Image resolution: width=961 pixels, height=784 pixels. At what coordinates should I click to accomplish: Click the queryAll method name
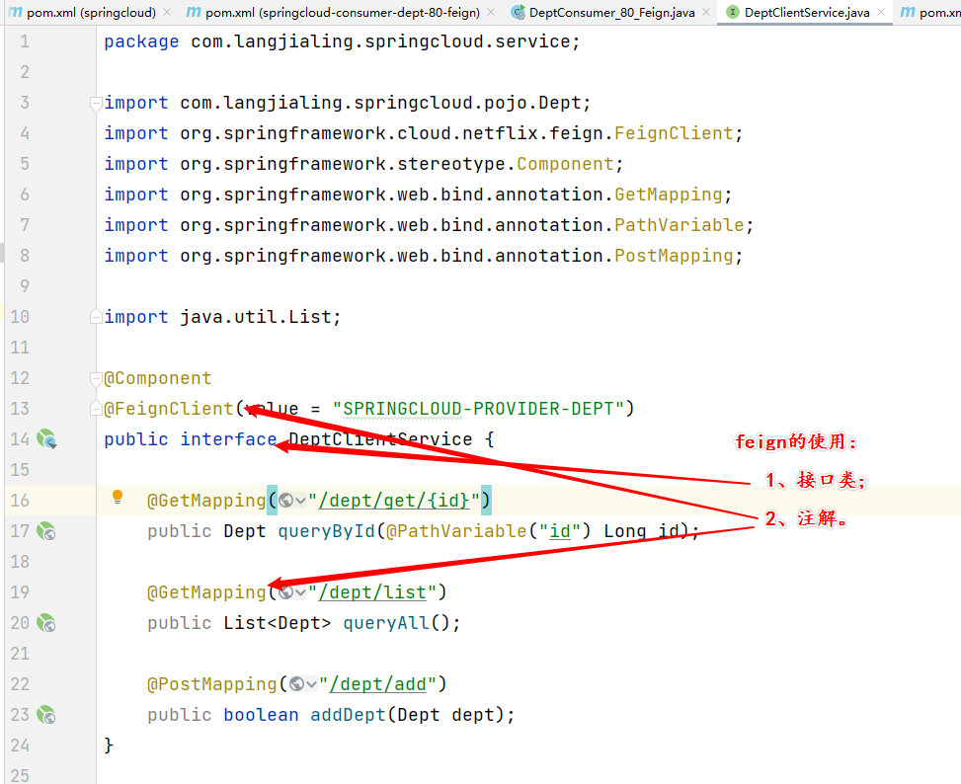tap(386, 623)
